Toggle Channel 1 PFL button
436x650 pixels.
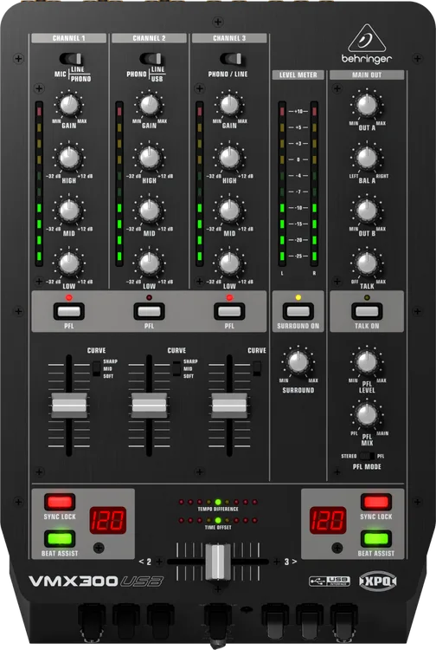point(69,311)
